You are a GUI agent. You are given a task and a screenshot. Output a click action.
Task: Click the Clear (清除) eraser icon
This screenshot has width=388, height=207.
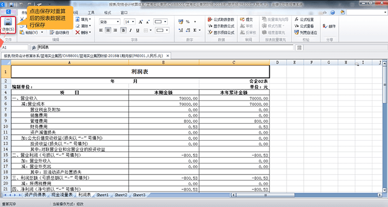click(78, 26)
